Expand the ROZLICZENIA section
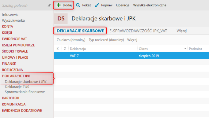The width and height of the screenshot is (209, 118). [12, 70]
